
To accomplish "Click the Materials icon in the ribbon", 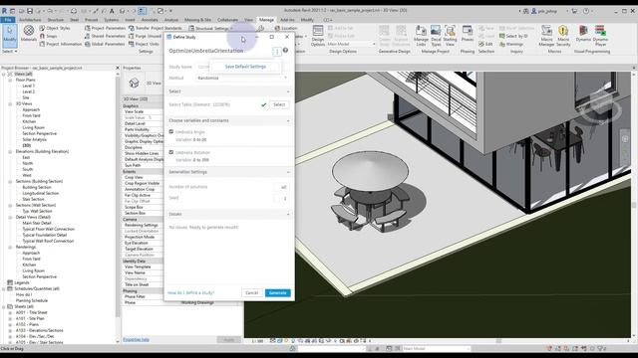I will 29,33.
